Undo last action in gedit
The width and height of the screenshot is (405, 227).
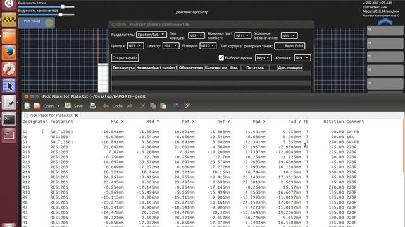113,106
